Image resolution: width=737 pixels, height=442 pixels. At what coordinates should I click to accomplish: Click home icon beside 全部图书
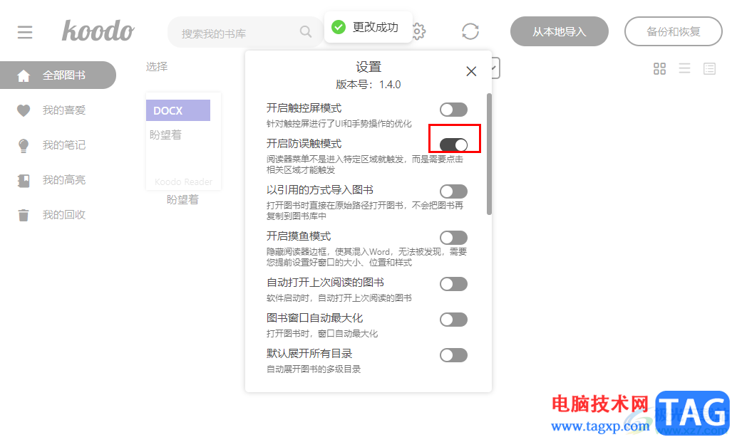coord(23,75)
